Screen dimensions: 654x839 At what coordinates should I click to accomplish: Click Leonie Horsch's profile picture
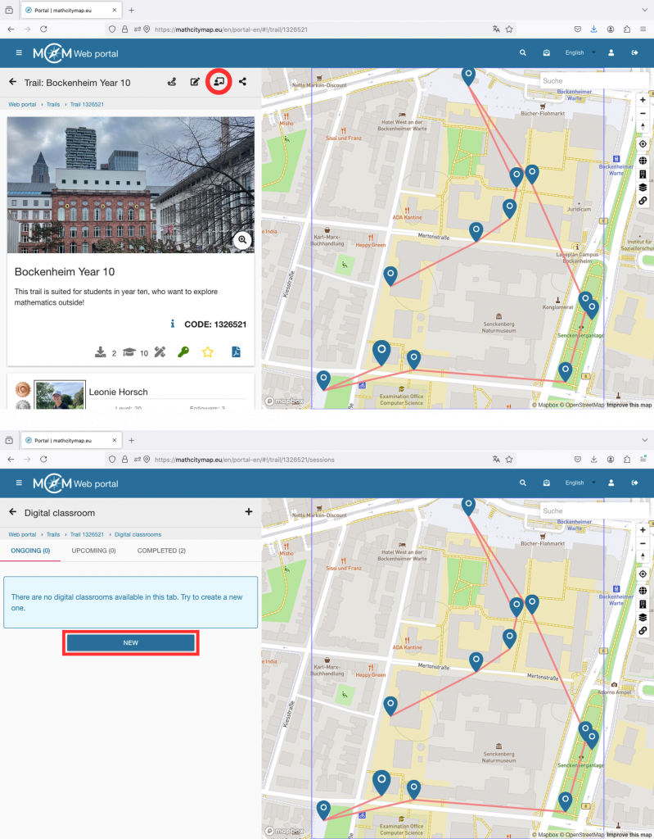click(60, 395)
